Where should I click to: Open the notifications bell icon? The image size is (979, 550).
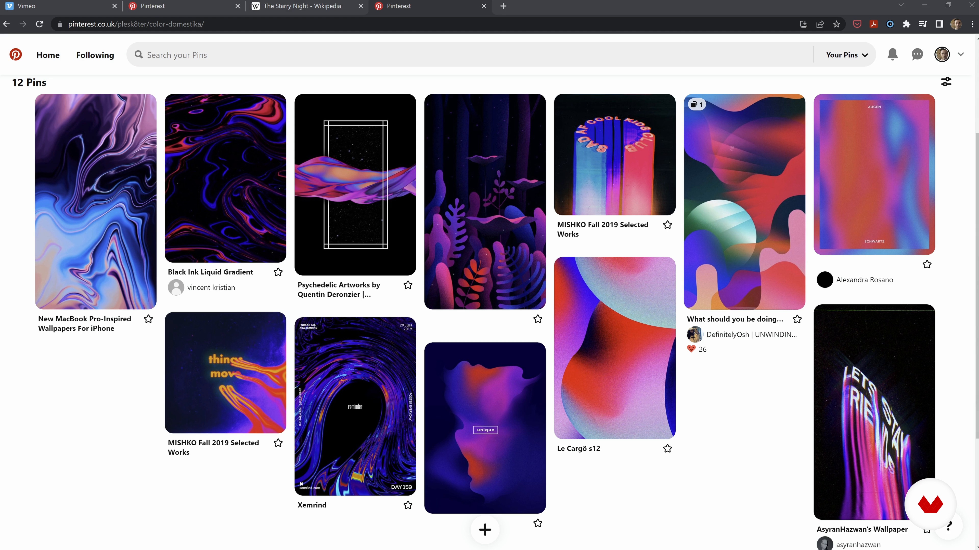click(892, 55)
